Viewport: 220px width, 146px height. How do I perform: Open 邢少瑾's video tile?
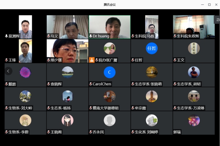pyautogui.click(x=68, y=51)
